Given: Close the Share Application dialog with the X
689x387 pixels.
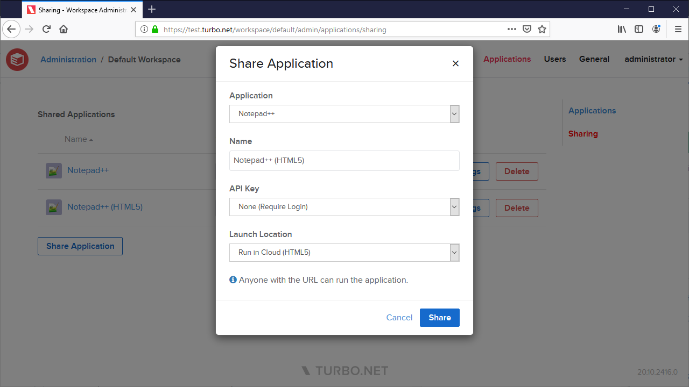Looking at the screenshot, I should (455, 63).
